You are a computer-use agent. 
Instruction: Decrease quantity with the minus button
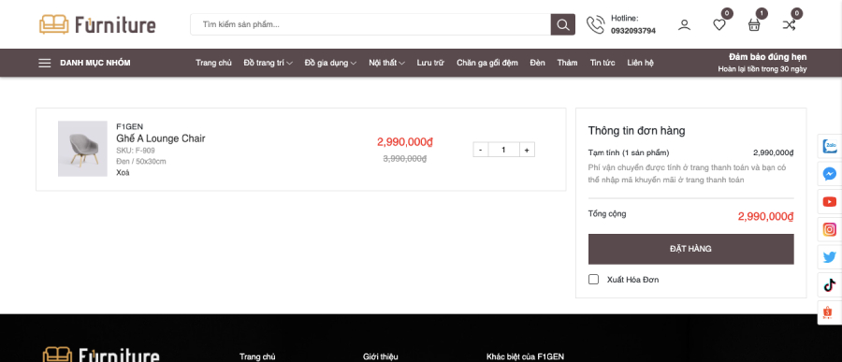pos(481,150)
